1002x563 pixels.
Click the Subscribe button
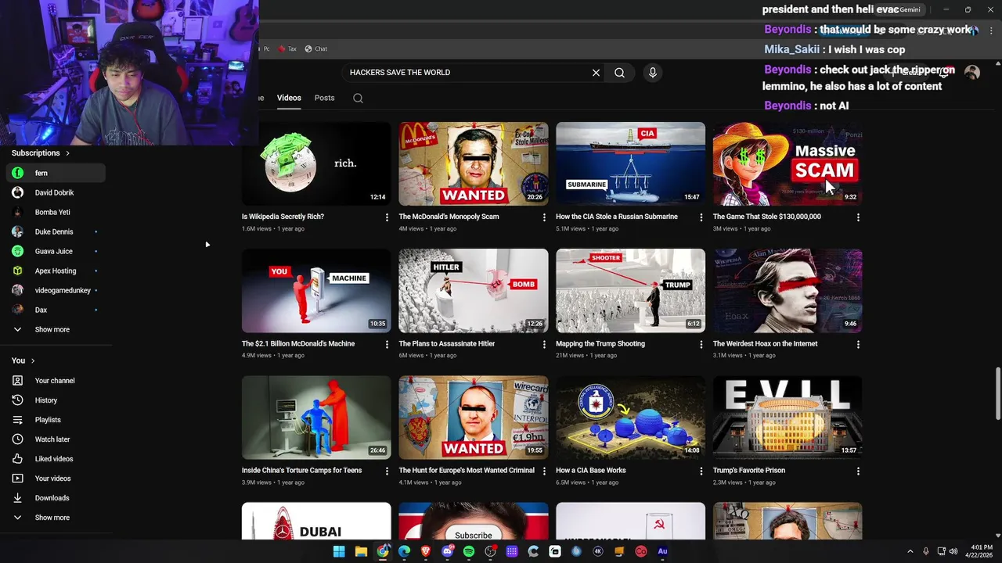(x=474, y=536)
